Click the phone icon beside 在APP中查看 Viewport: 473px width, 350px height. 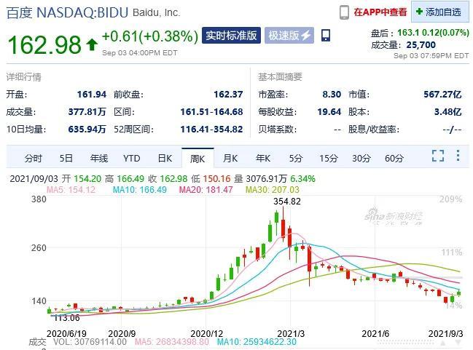point(344,12)
